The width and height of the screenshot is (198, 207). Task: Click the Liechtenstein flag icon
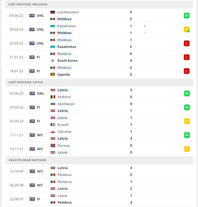tap(53, 12)
